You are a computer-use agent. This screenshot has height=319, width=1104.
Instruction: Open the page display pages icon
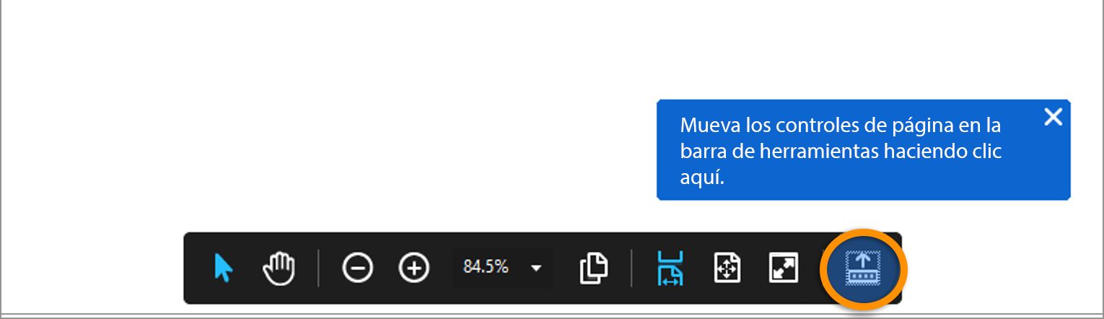click(x=593, y=268)
